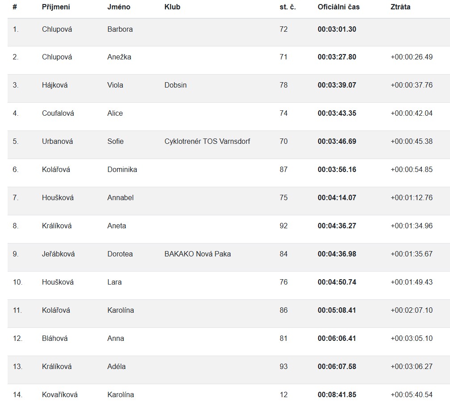Click start number 75
Screen dimensions: 450x411
point(283,198)
